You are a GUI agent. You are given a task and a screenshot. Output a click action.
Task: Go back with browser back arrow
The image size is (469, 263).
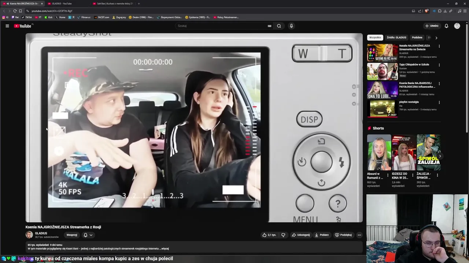(x=4, y=11)
